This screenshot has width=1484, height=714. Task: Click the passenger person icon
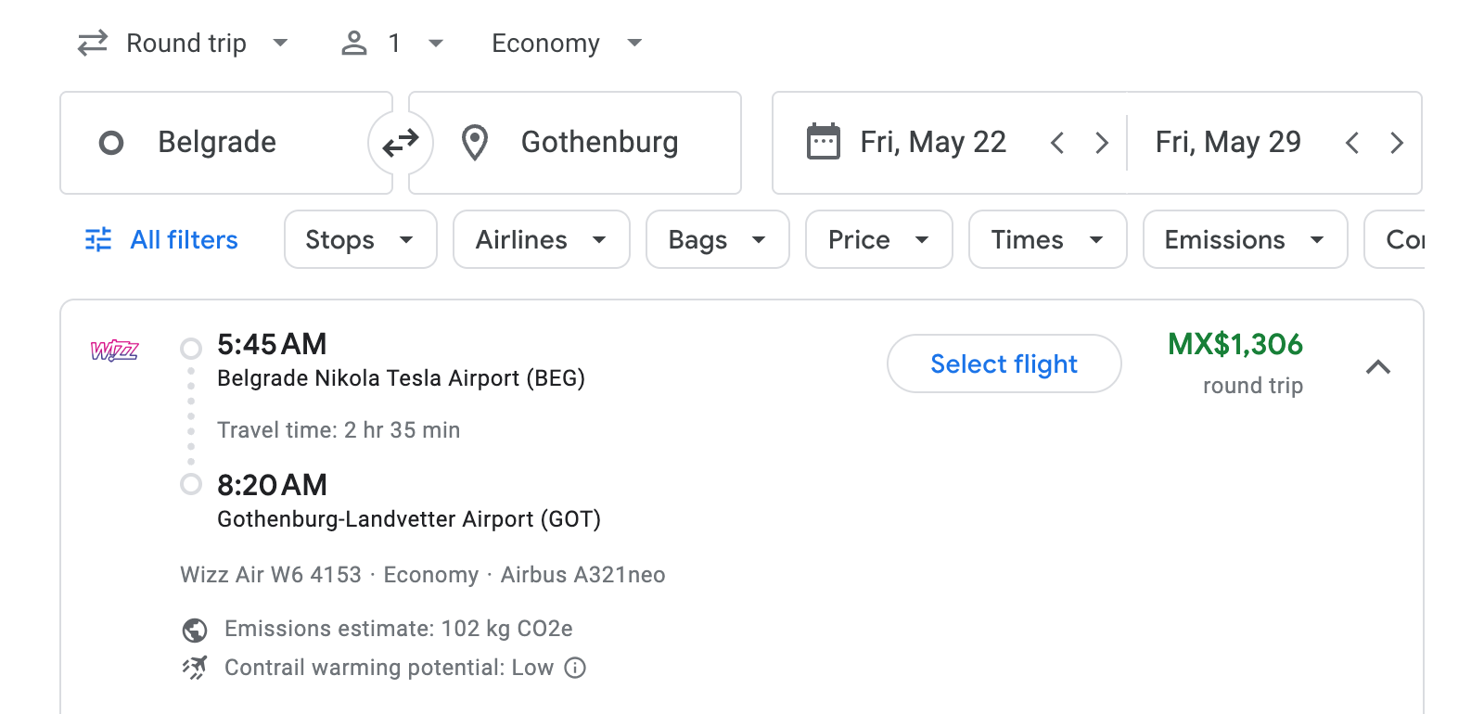(353, 43)
